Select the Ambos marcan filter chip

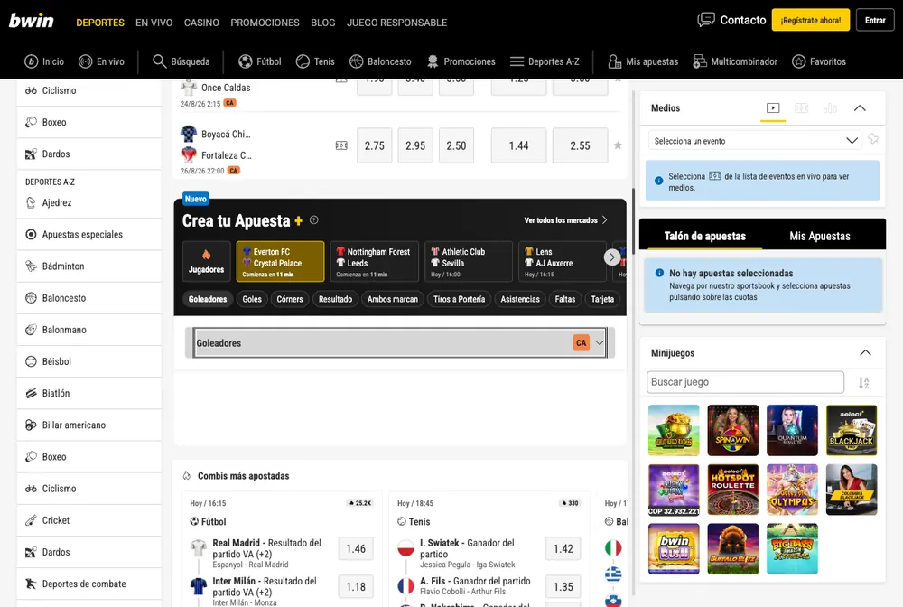click(x=393, y=299)
